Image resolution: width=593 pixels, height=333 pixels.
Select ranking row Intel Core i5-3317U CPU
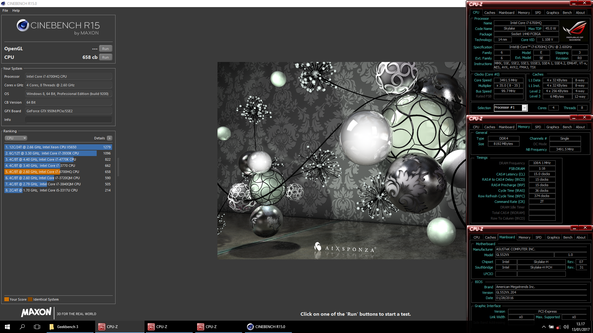point(58,190)
